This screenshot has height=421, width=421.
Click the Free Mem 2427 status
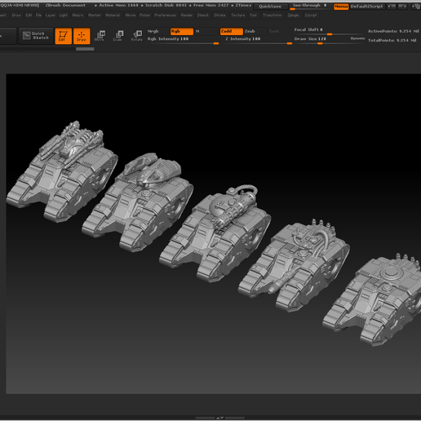pos(211,5)
